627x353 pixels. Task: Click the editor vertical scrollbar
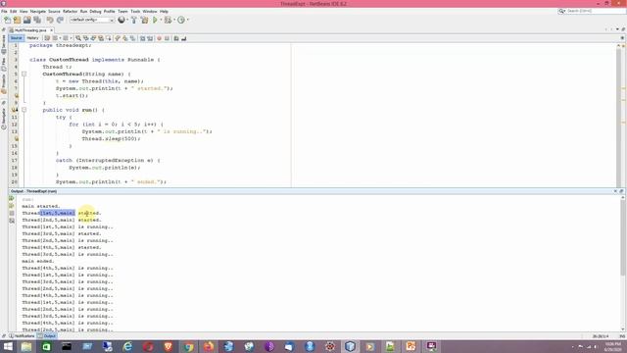[x=619, y=116]
